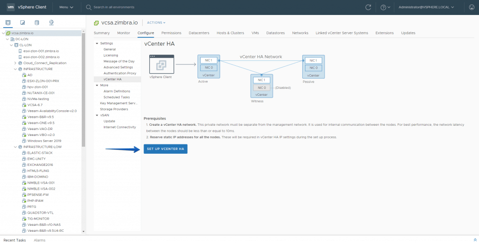This screenshot has width=479, height=243.
Task: Select the ELASTIC-STACK VM
Action: (40, 153)
